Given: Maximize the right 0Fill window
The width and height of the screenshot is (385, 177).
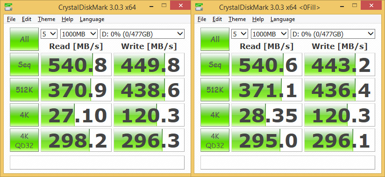Looking at the screenshot, I should pos(354,5).
